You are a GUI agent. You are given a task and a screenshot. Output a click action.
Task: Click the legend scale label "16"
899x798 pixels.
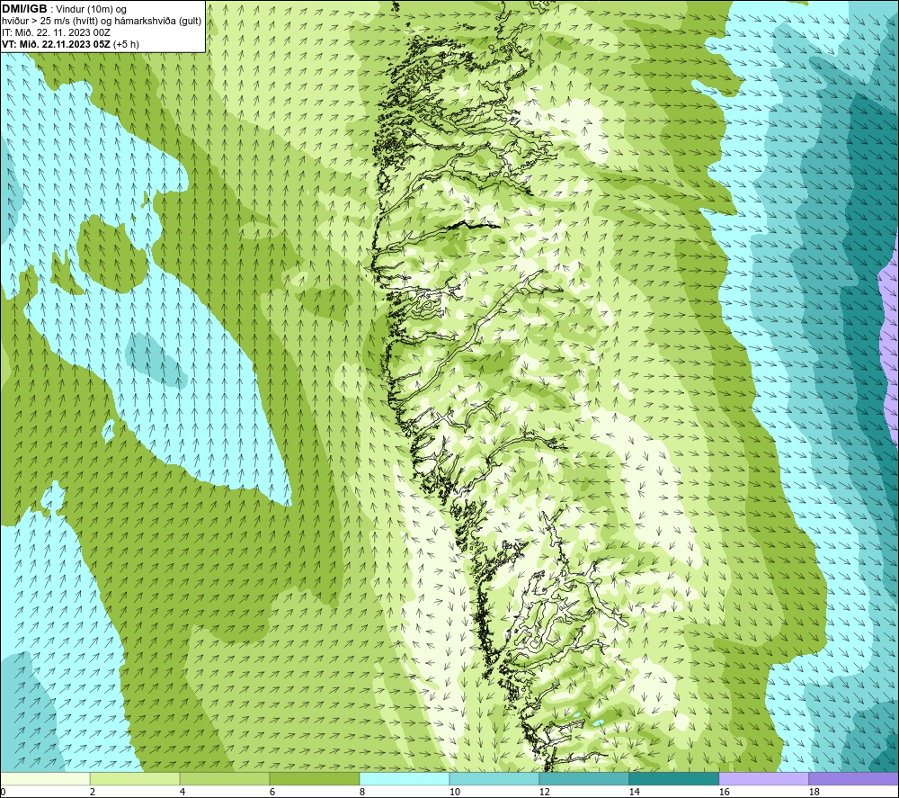(x=724, y=792)
